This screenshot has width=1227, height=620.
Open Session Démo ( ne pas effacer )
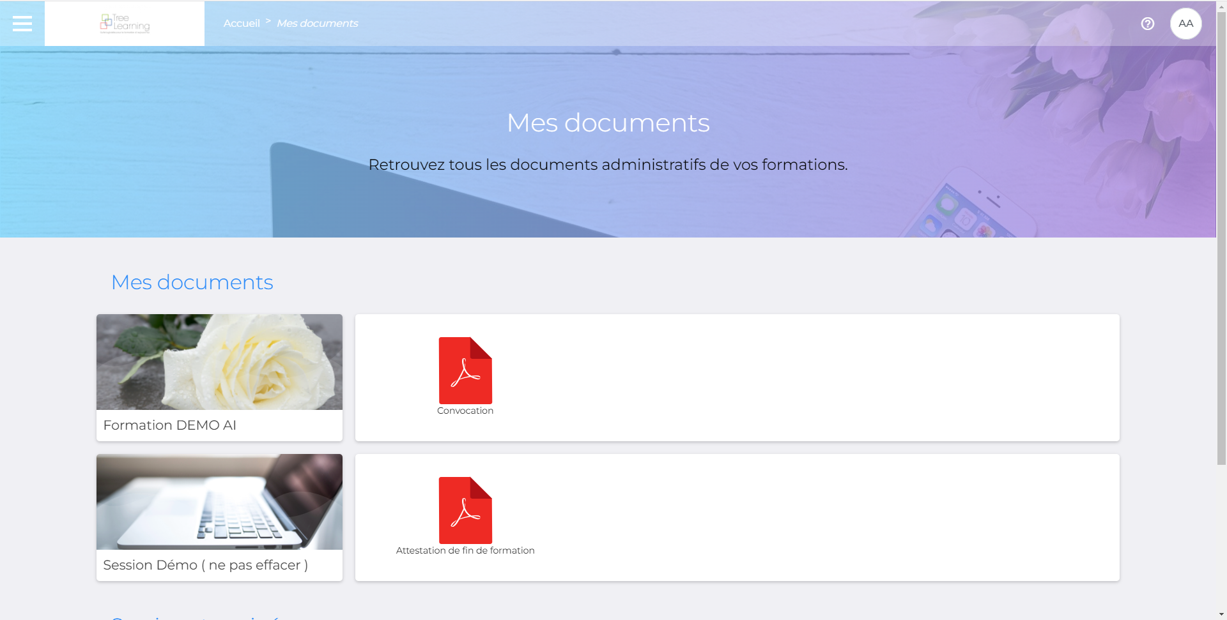coord(219,517)
